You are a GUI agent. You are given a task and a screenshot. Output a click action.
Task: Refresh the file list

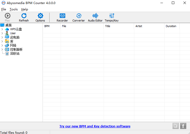click(24, 17)
